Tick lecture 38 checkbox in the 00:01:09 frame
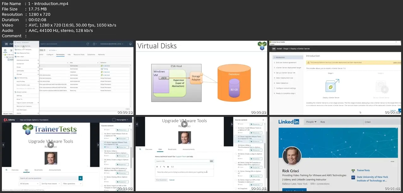The image size is (403, 193). (102, 151)
